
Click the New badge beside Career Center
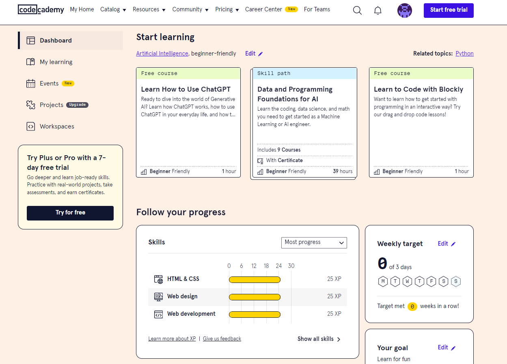(291, 9)
